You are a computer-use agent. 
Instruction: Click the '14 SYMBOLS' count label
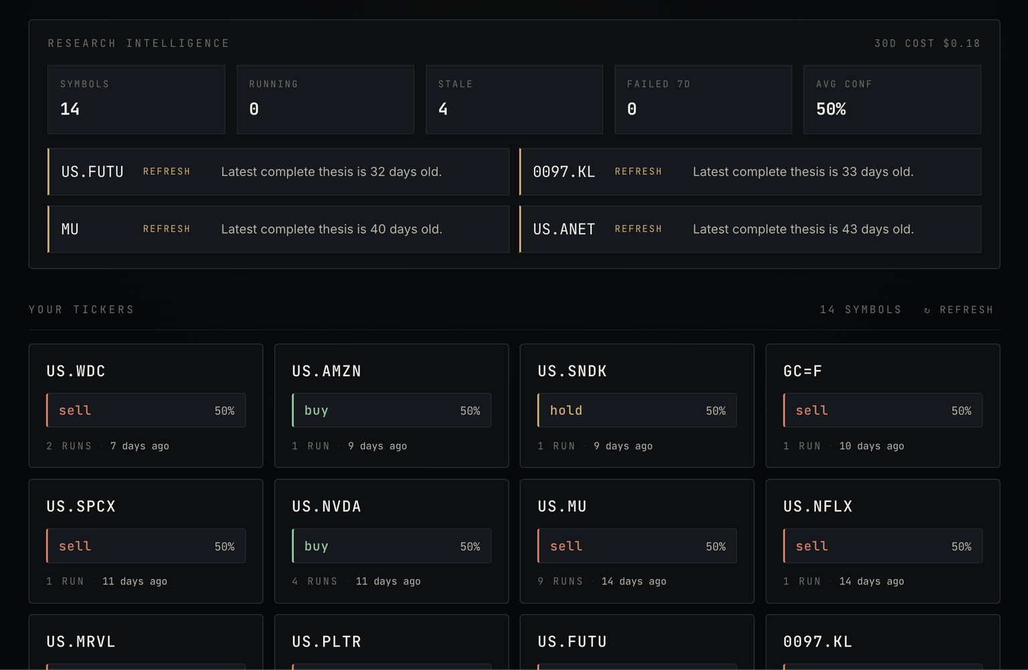pyautogui.click(x=861, y=309)
